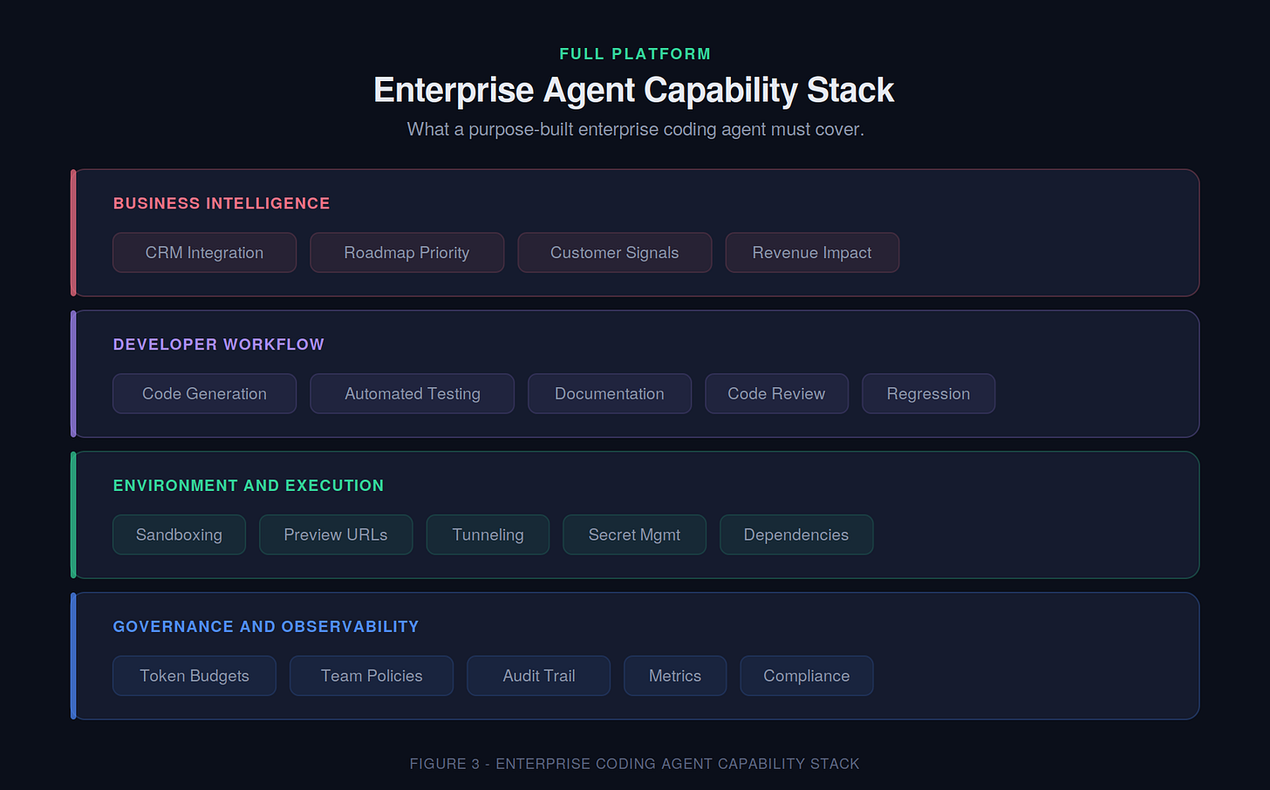Select the Roadmap Priority chip
The image size is (1270, 790).
click(x=406, y=252)
